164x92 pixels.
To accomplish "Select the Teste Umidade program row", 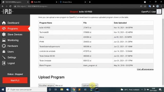I will [x=96, y=61].
